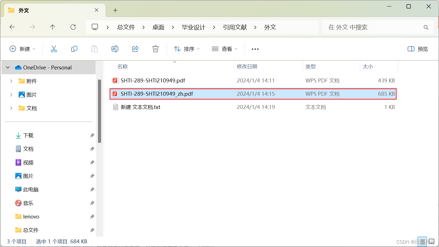The height and width of the screenshot is (247, 439).
Task: Switch to large icons view in status bar
Action: (432, 241)
